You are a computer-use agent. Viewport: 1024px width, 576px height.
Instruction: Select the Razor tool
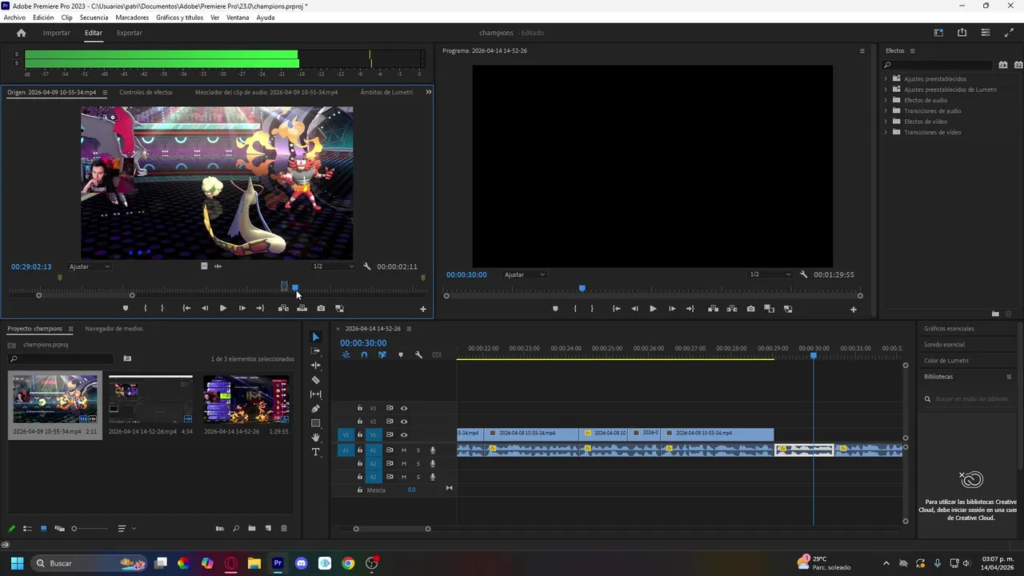tap(315, 380)
